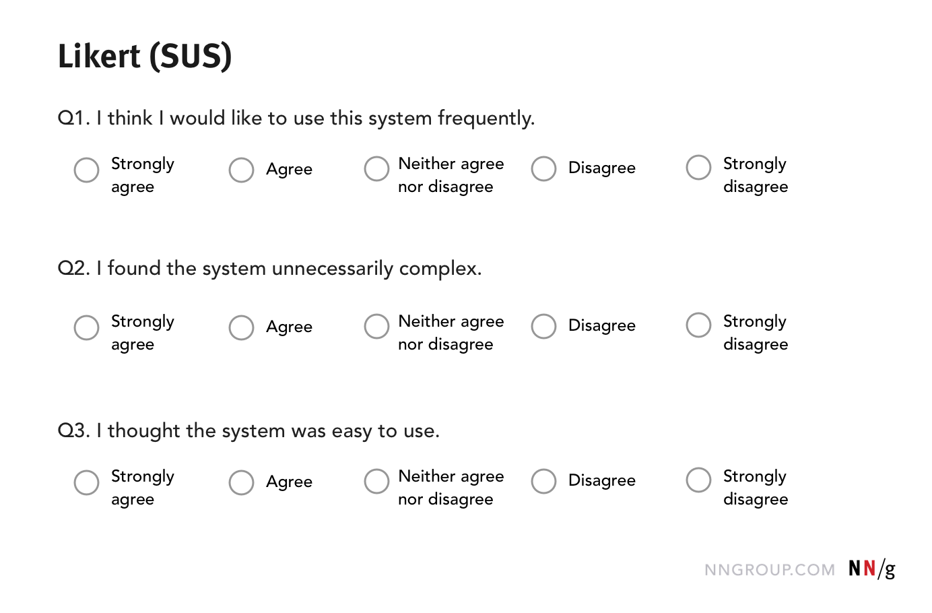Image resolution: width=932 pixels, height=613 pixels.
Task: Pick 'Disagree' option for Q2
Action: 543,327
